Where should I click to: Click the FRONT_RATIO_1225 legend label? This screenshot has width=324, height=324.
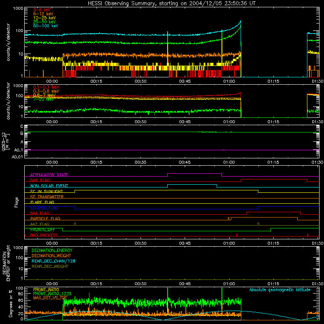point(52,294)
